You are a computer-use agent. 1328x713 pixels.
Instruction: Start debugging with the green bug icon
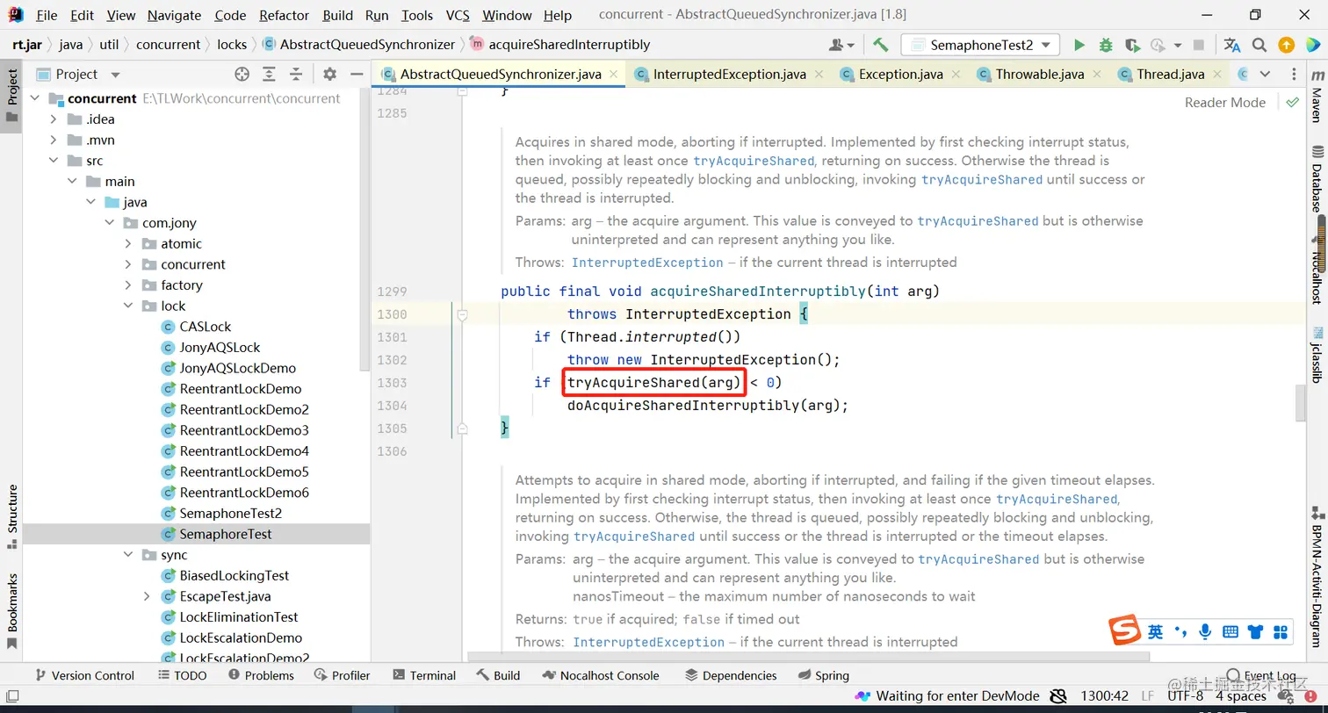[1106, 45]
